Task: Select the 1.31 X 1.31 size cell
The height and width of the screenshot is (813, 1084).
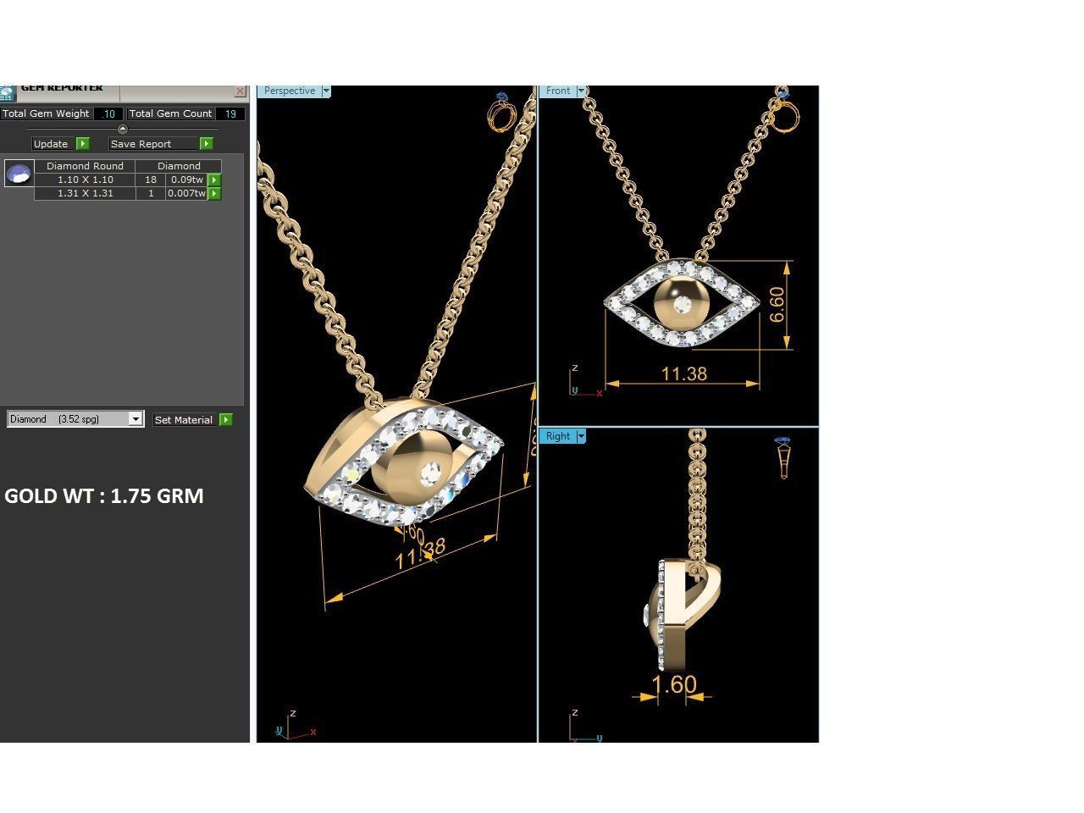Action: [x=85, y=193]
